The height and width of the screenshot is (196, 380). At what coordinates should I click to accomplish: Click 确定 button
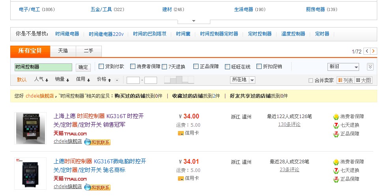[x=83, y=67]
